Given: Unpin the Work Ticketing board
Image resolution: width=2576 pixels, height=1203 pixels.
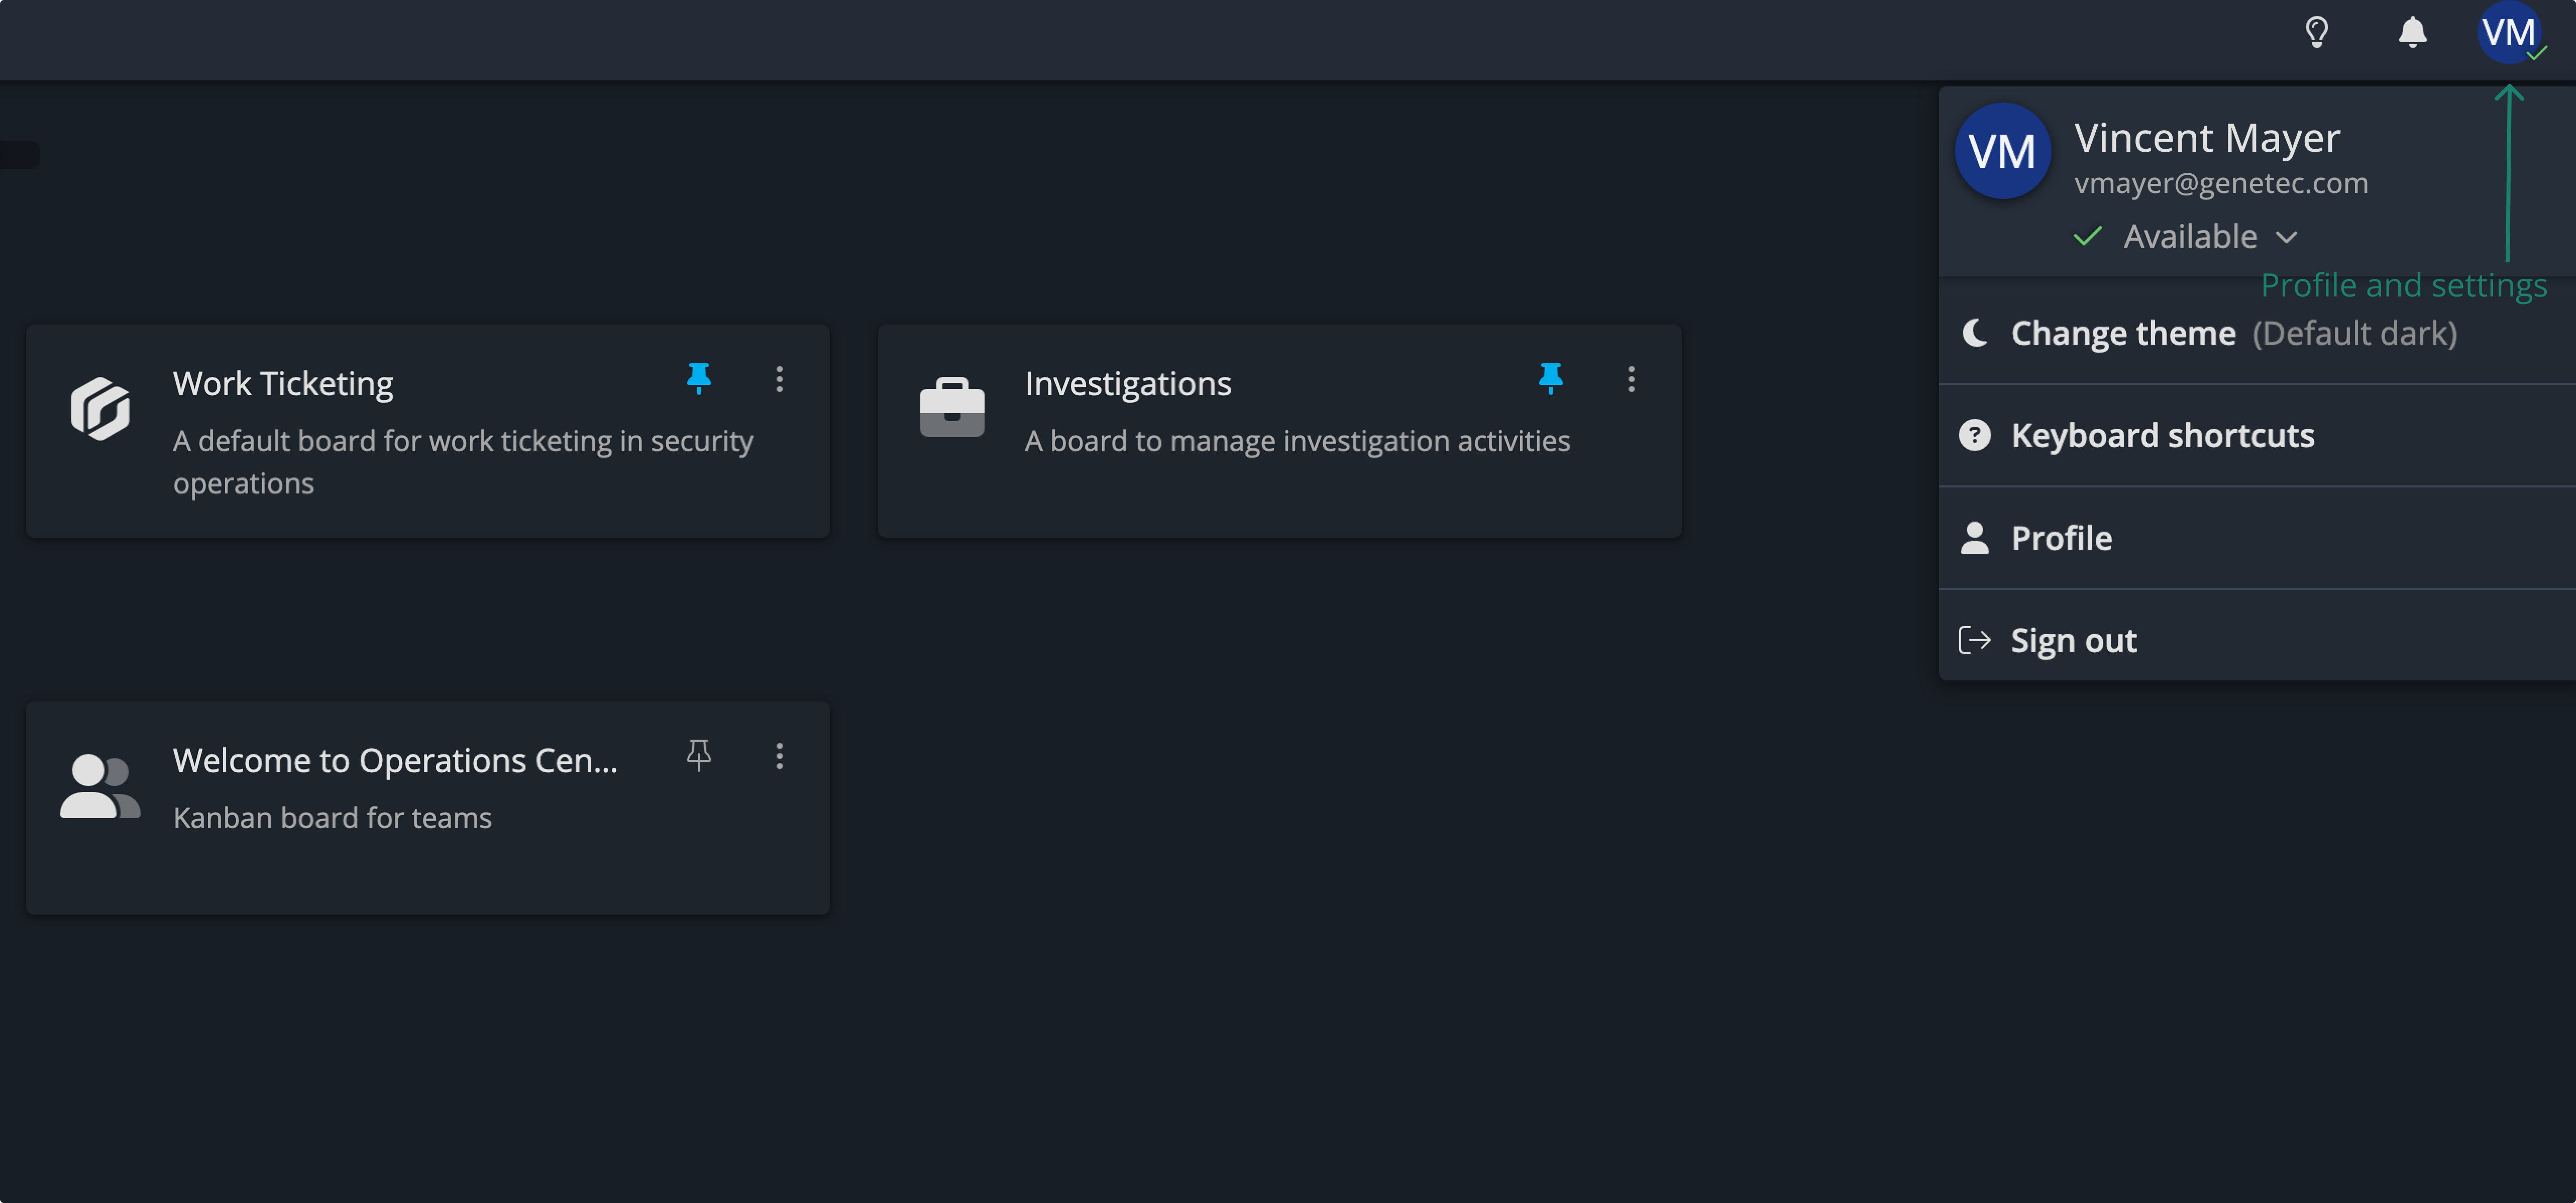Looking at the screenshot, I should [x=699, y=378].
